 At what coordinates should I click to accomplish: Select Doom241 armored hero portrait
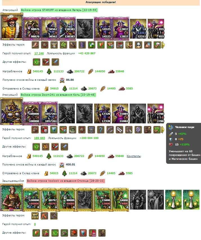click(12, 111)
